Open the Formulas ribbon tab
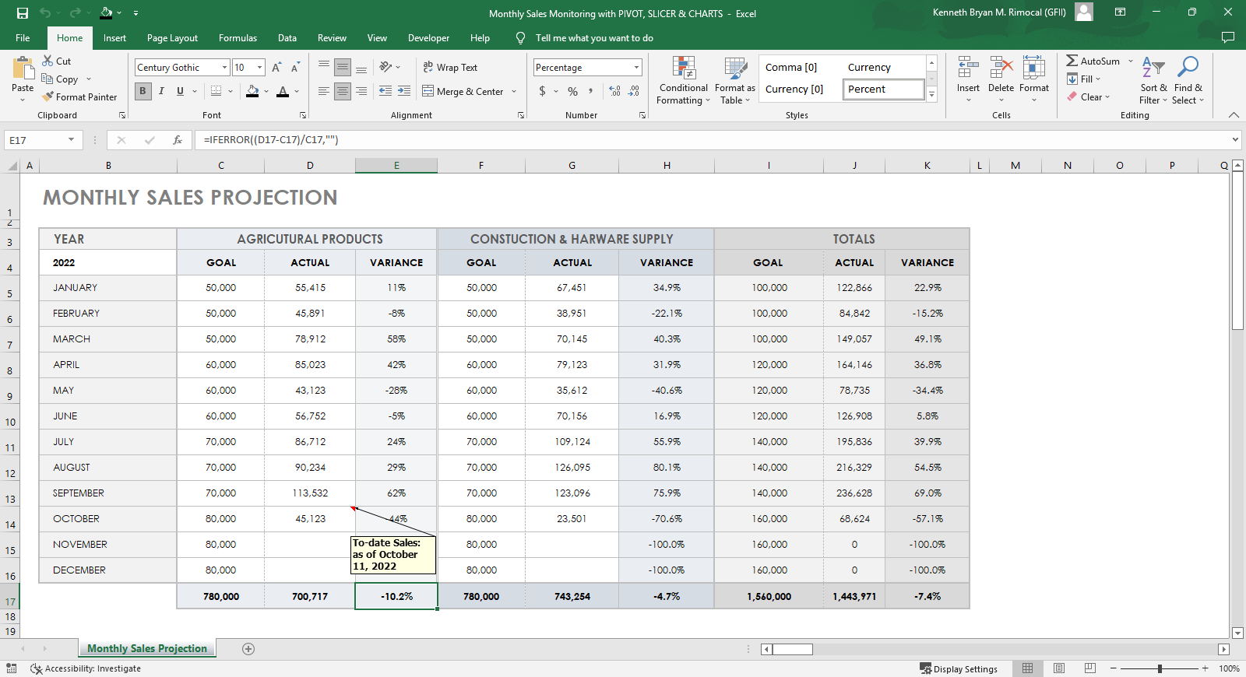The height and width of the screenshot is (677, 1246). click(x=238, y=38)
